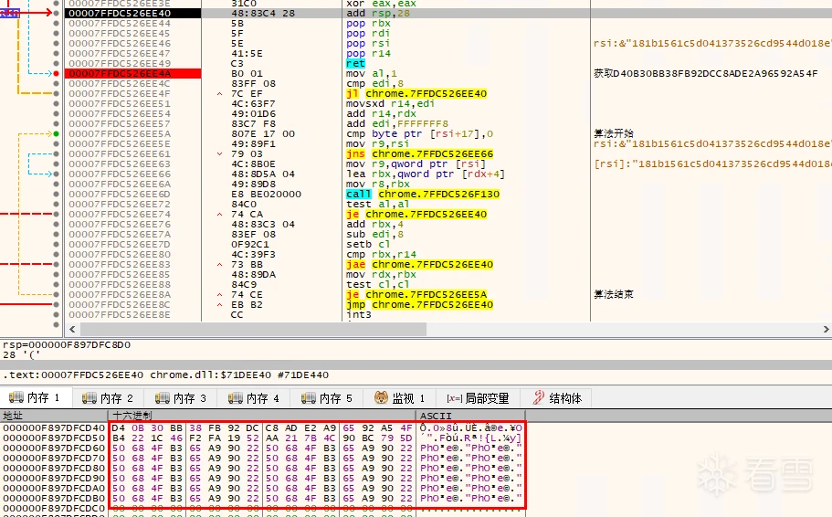This screenshot has height=517, width=832.
Task: Toggle breakpoint dot beside address 00007FFDC526EE8C
Action: tap(57, 305)
